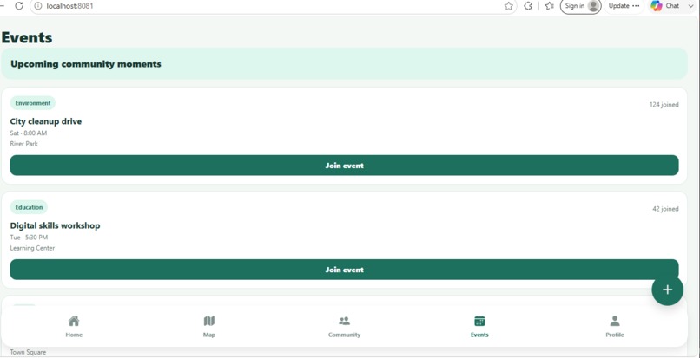Open browser extensions icon
This screenshot has height=358, width=700.
click(528, 6)
